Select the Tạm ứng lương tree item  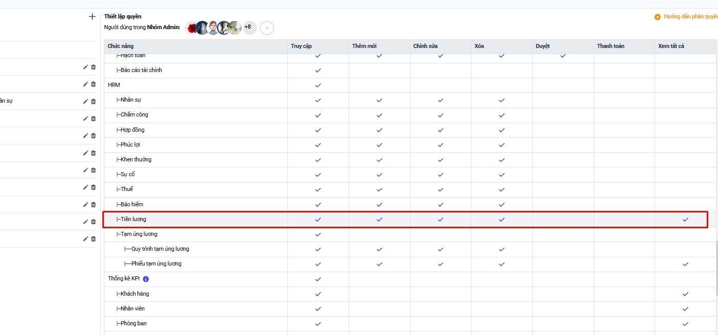pos(139,234)
